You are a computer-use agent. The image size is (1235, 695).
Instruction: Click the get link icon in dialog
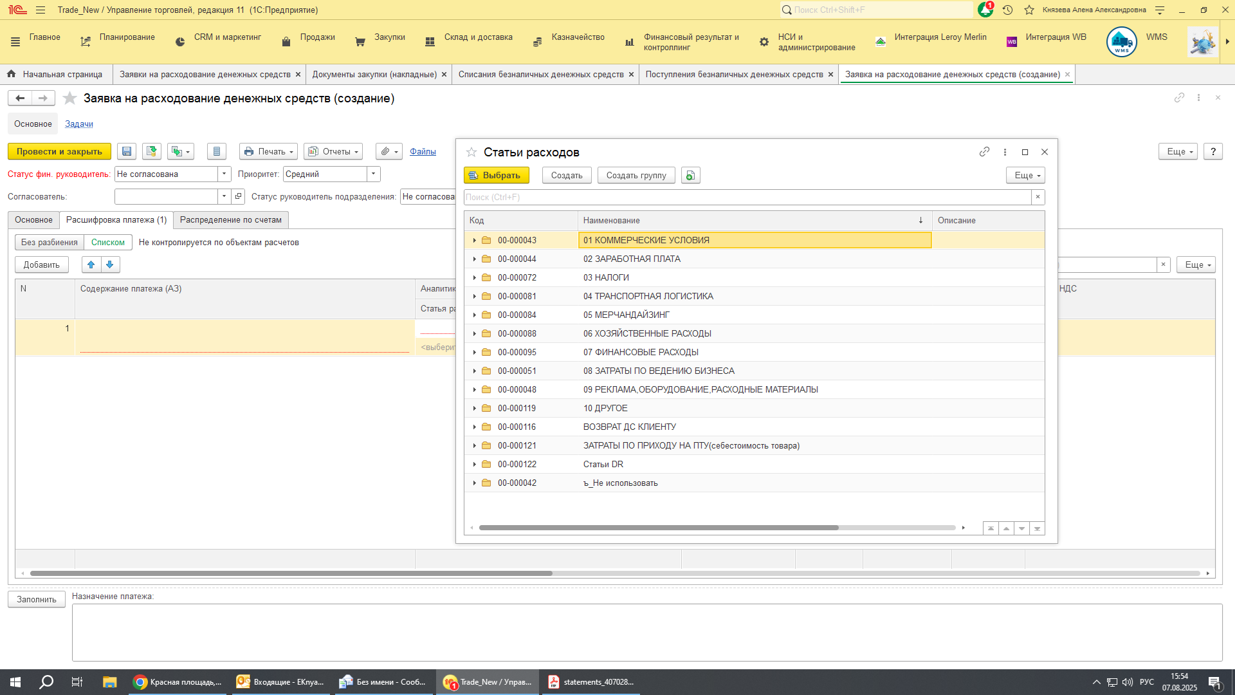click(x=984, y=152)
